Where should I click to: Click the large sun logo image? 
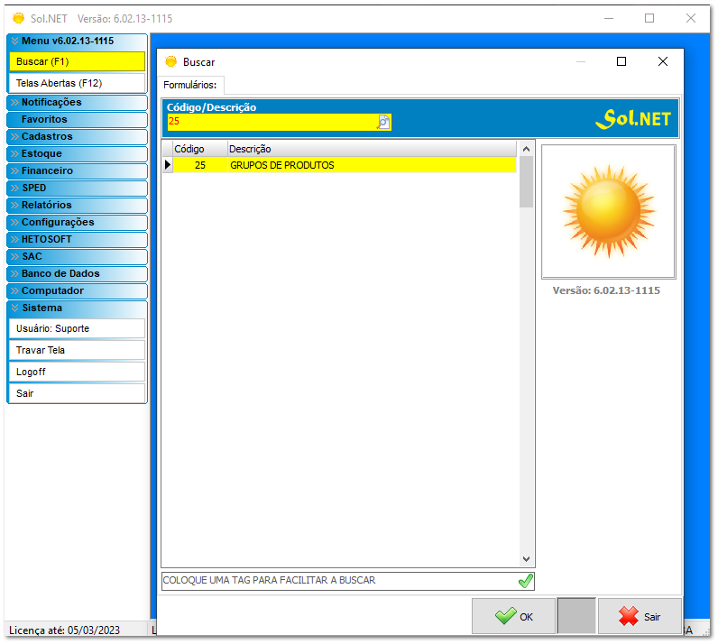[x=608, y=211]
